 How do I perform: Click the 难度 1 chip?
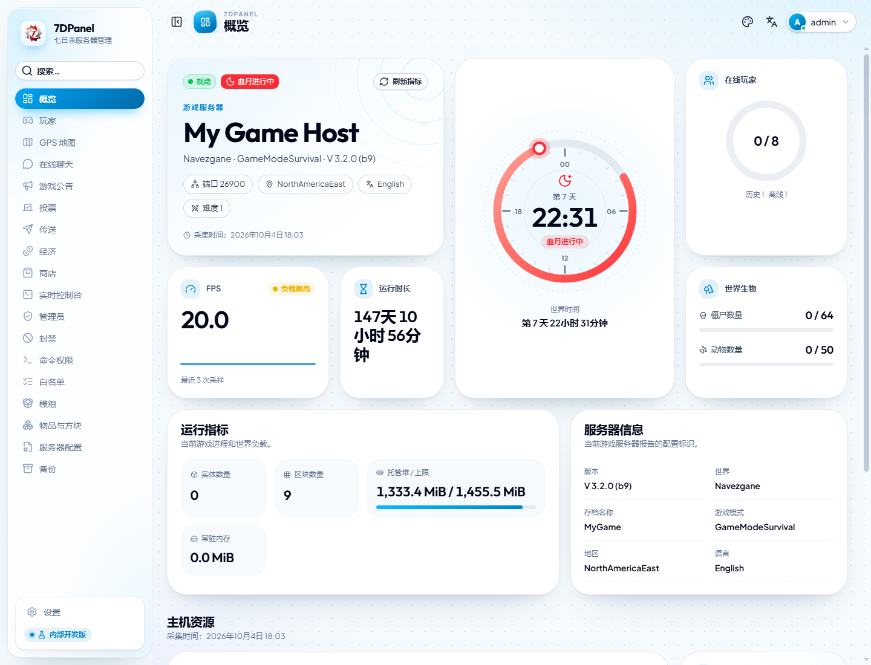click(207, 208)
